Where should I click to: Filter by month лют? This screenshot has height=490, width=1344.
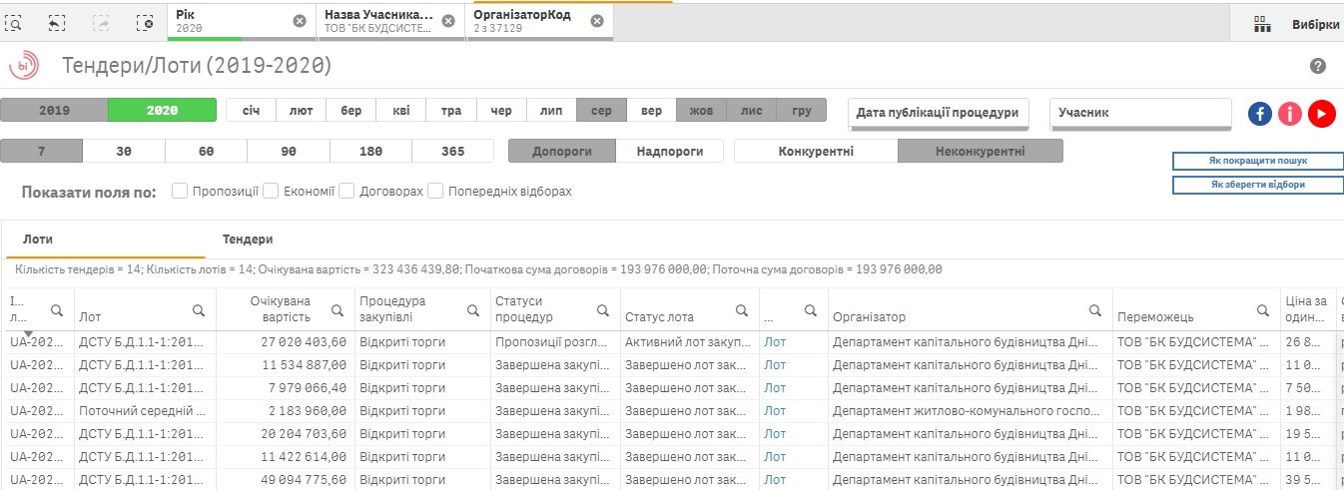tap(302, 111)
